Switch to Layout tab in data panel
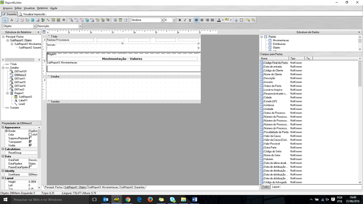 [276, 187]
